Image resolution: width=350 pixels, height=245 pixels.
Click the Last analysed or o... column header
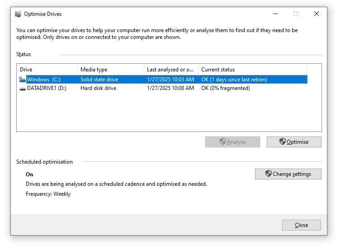pyautogui.click(x=171, y=70)
